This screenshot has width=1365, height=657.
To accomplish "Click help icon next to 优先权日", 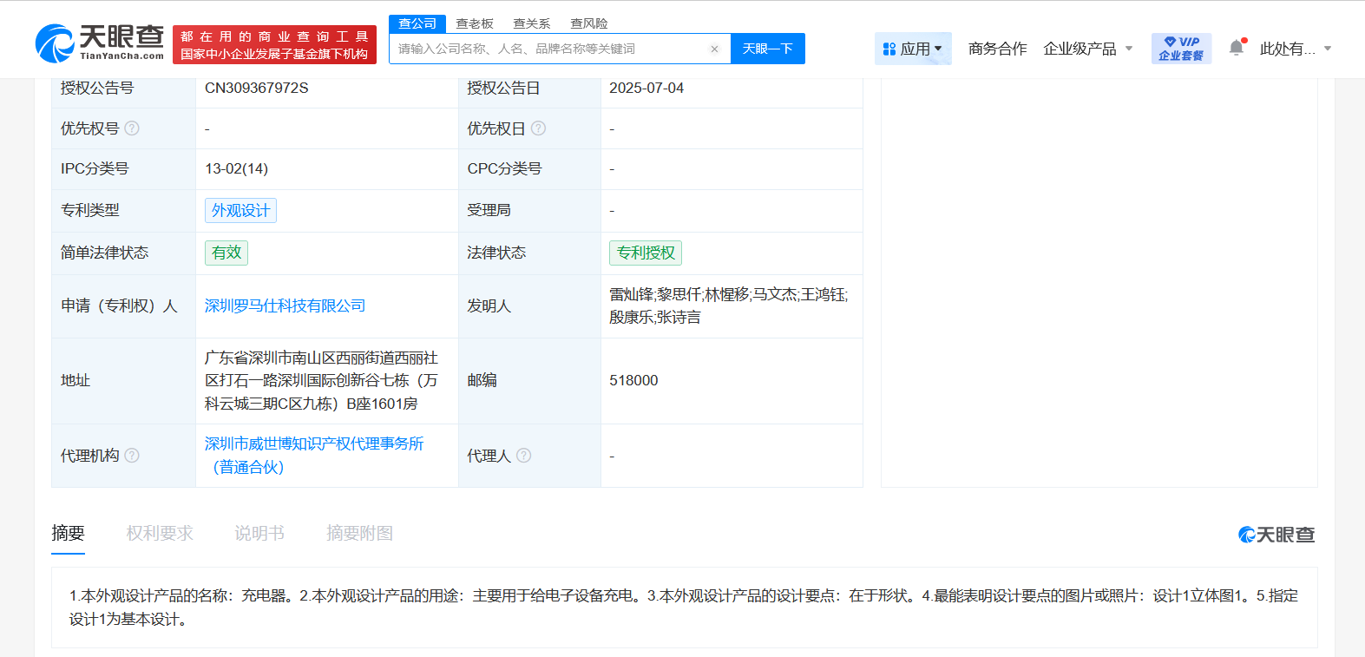I will [x=538, y=128].
